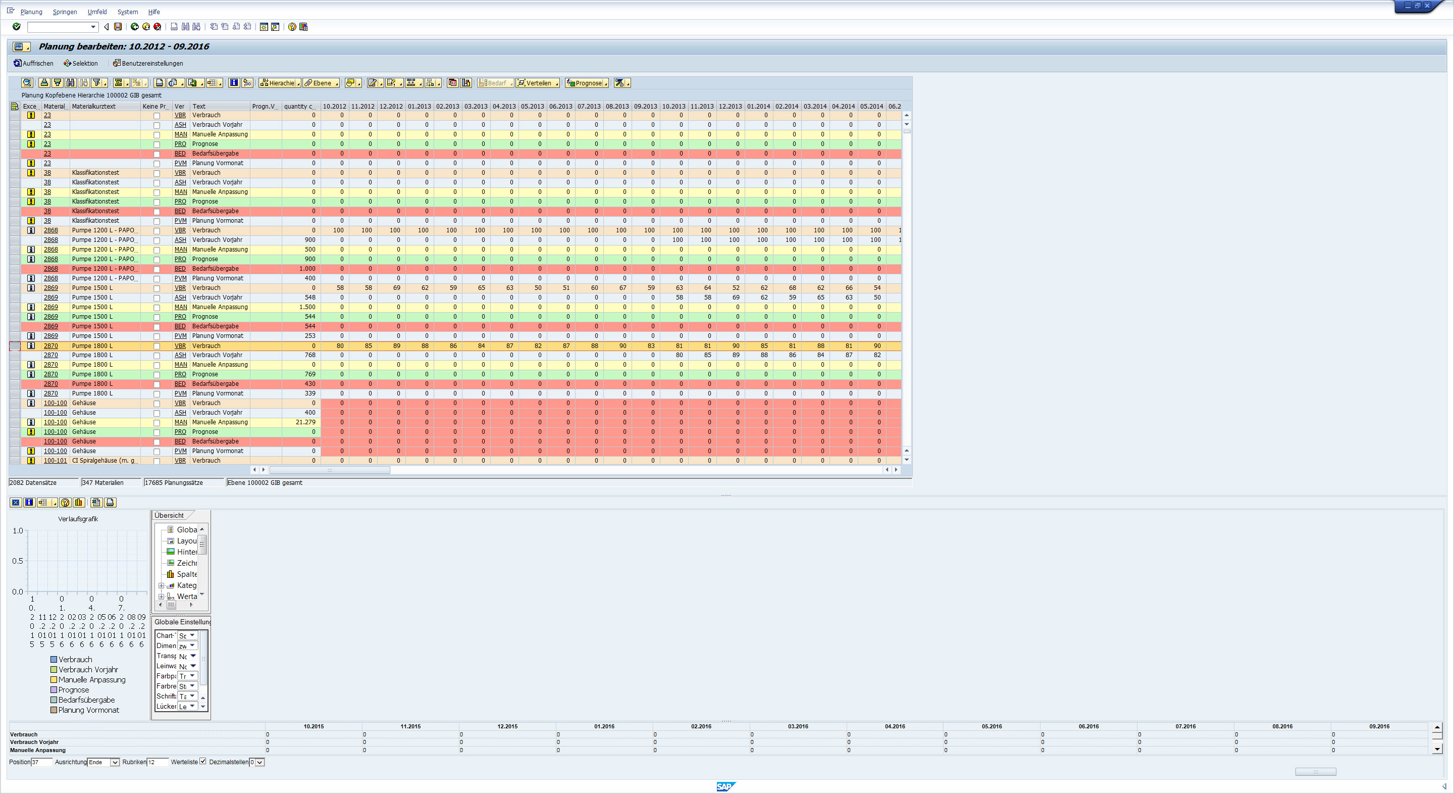Click the Auffrischen button
The height and width of the screenshot is (794, 1454).
33,63
